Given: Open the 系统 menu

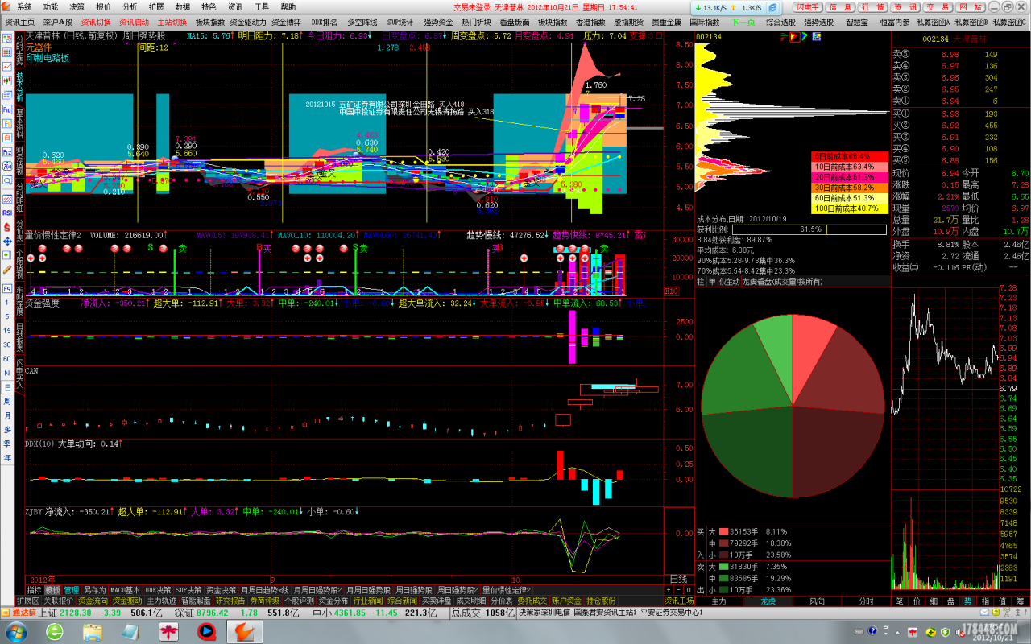Looking at the screenshot, I should 25,6.
